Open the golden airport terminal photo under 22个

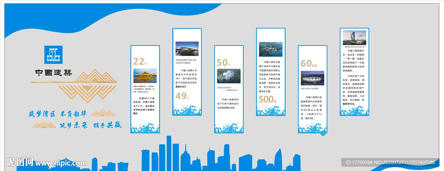pyautogui.click(x=145, y=76)
